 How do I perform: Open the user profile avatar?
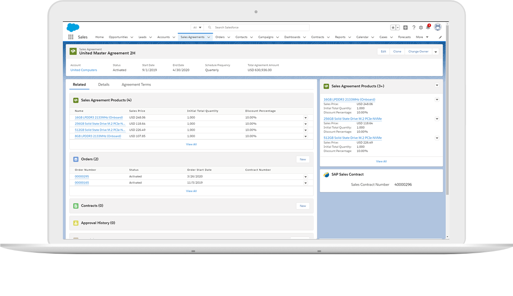438,27
